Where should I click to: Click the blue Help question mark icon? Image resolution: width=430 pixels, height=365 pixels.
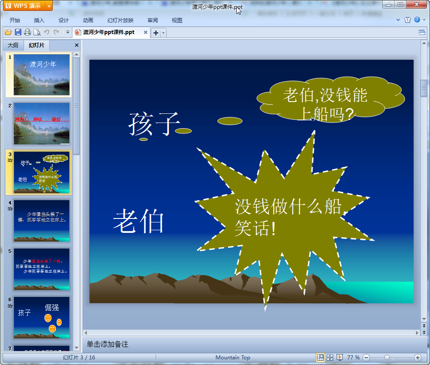[417, 20]
